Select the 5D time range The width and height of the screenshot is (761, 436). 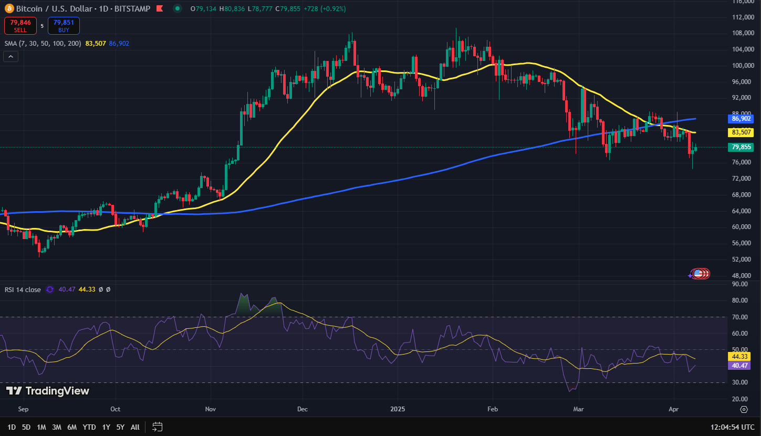[x=26, y=427]
